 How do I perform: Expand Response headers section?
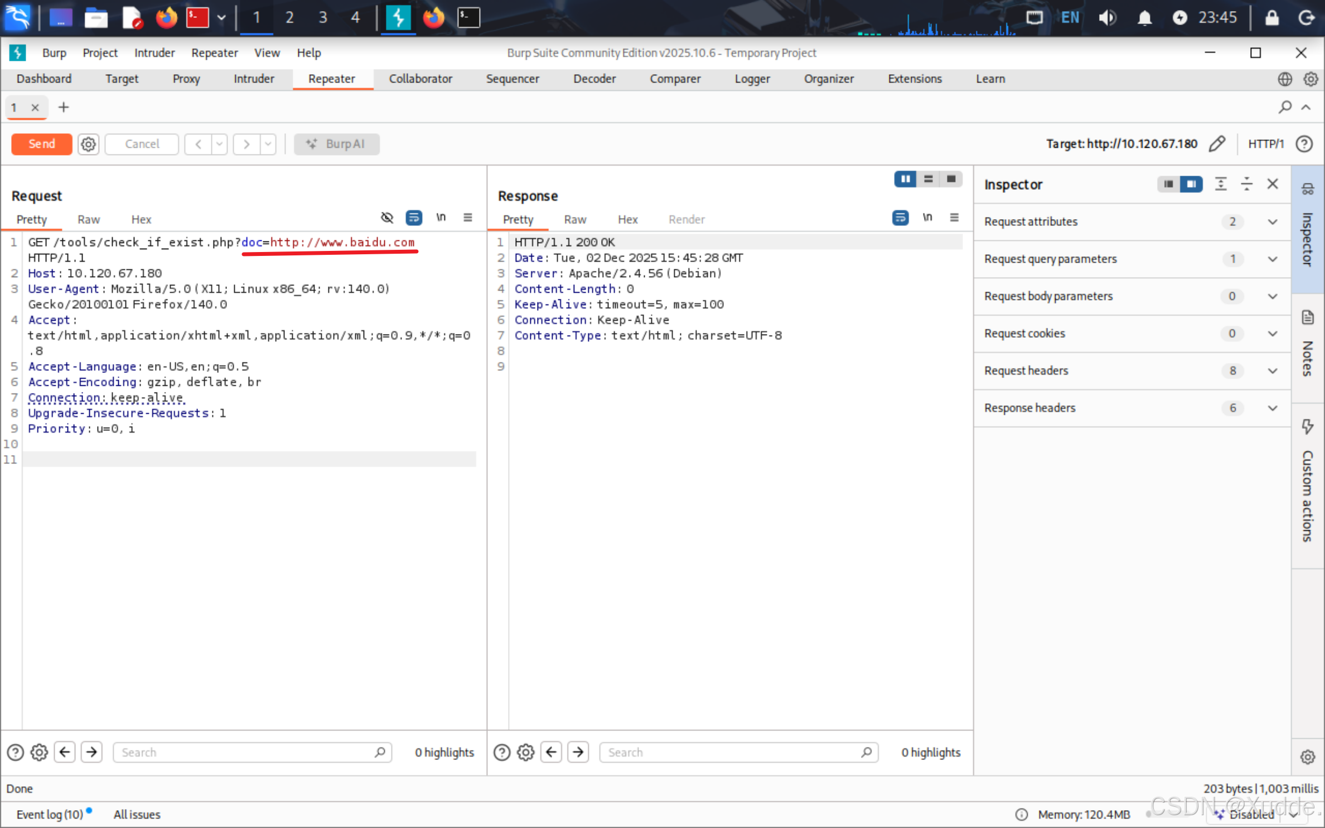point(1273,408)
